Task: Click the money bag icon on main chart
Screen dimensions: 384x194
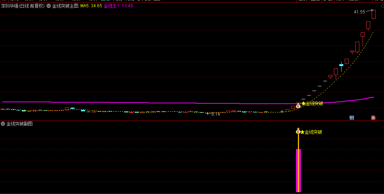Action: point(298,106)
